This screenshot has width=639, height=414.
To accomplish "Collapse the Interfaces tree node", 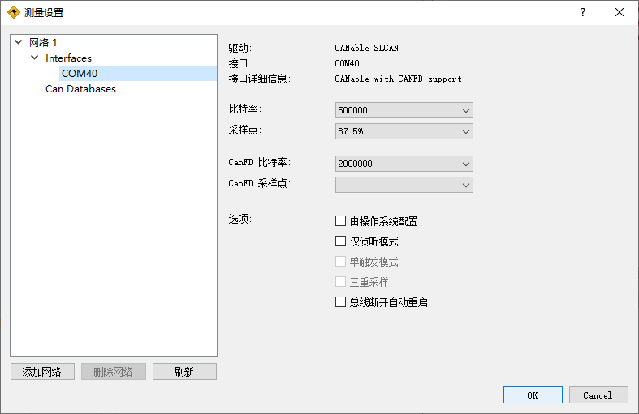I will click(34, 58).
